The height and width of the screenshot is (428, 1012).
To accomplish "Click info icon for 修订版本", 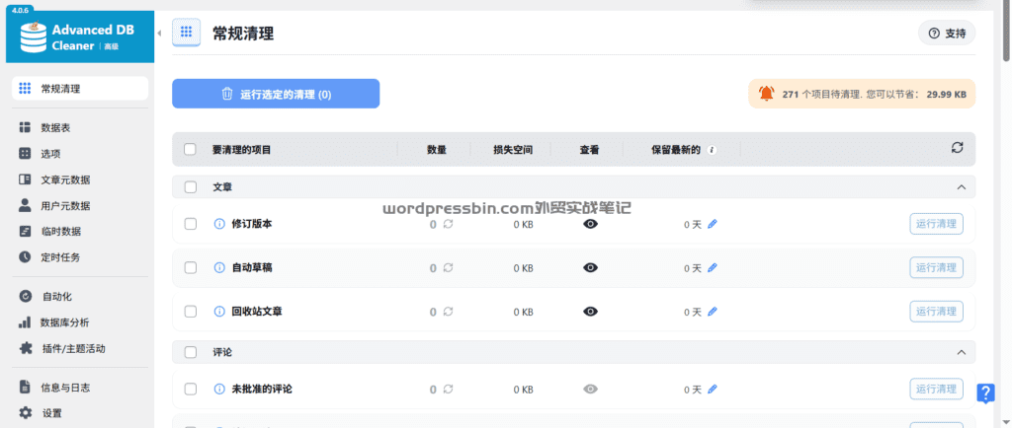I will tap(219, 224).
